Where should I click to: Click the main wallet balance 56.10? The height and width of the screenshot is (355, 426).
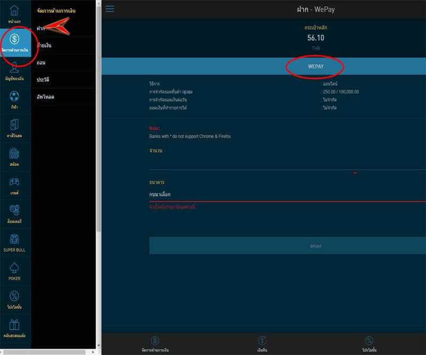(315, 38)
